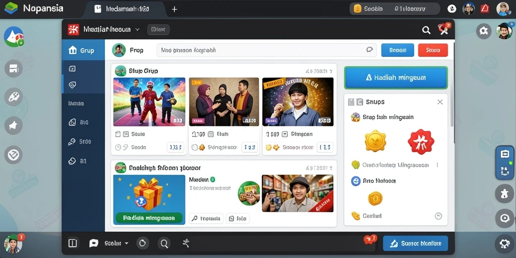Image resolution: width=516 pixels, height=258 pixels.
Task: Click the red button beside the search field
Action: pyautogui.click(x=433, y=50)
